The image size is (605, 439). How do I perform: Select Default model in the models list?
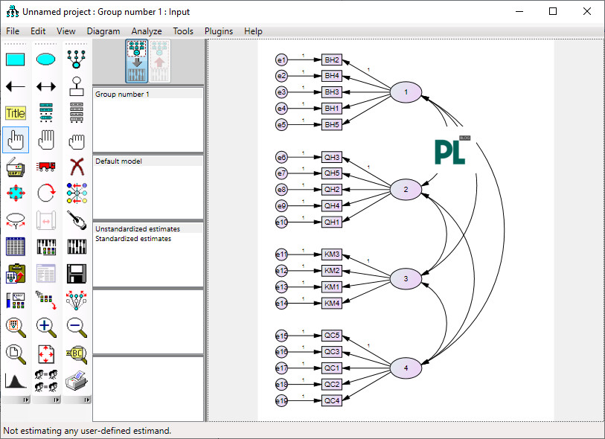[119, 161]
